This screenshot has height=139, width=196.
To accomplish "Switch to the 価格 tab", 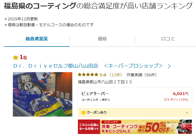I will tap(102, 39).
